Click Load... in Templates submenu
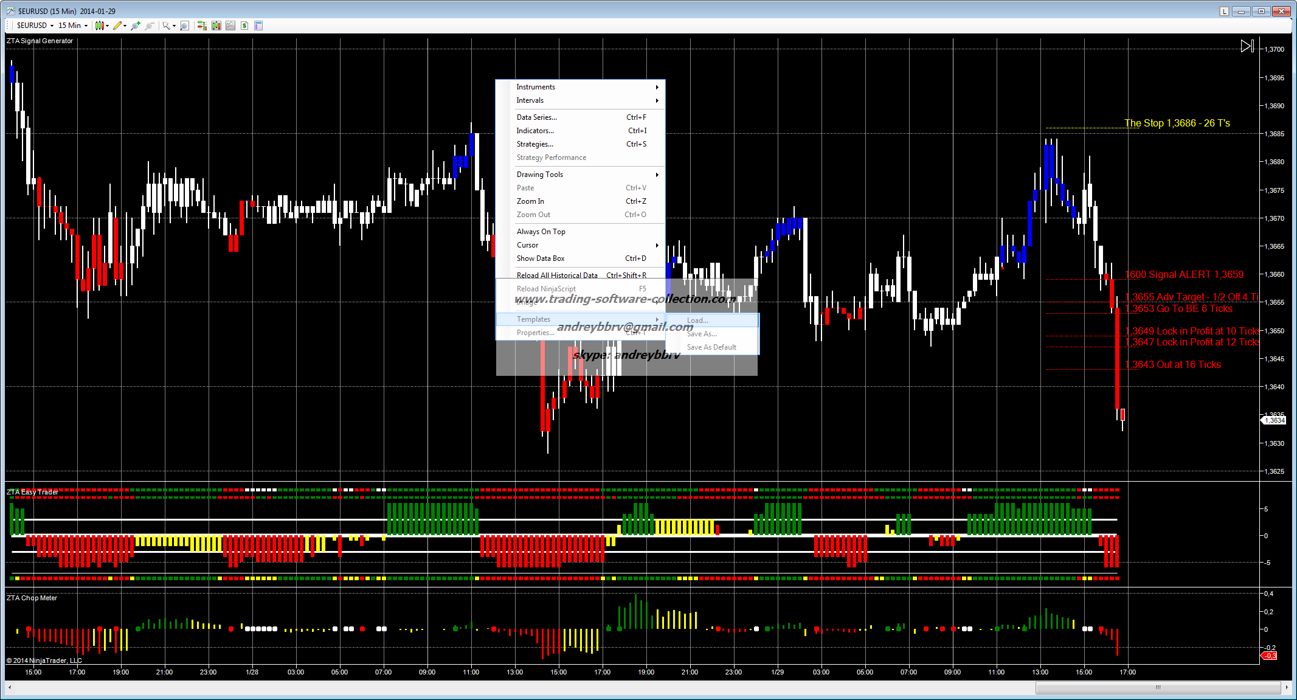 [697, 321]
